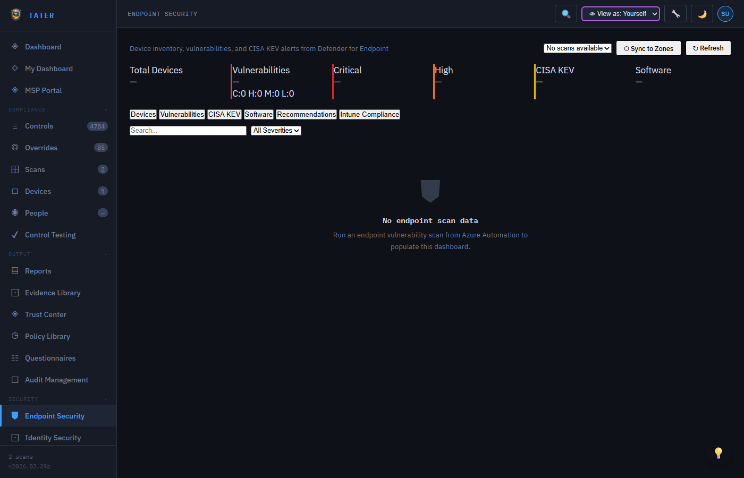The width and height of the screenshot is (744, 478).
Task: Open the No scans available dropdown
Action: [578, 48]
